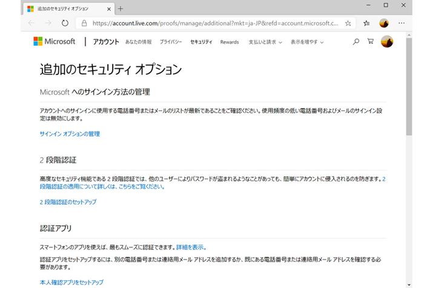Open the あなたの情報 menu item
Image resolution: width=433 pixels, height=288 pixels.
click(x=139, y=42)
